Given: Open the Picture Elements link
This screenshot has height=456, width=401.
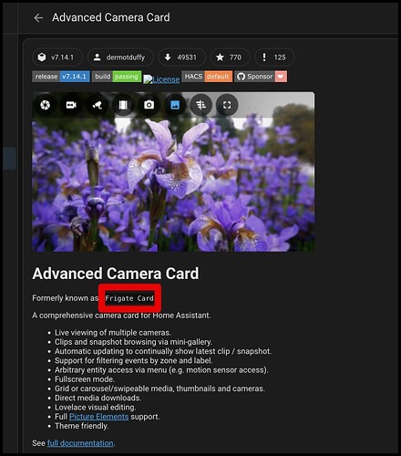Looking at the screenshot, I should [x=98, y=417].
